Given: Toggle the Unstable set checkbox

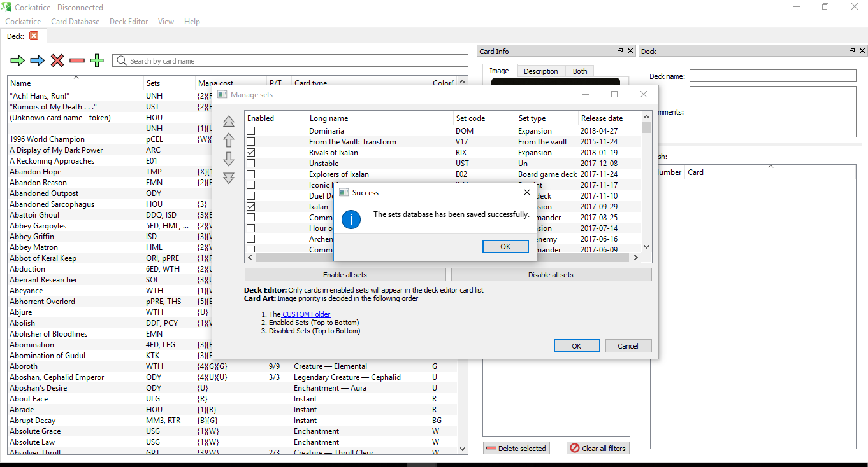Looking at the screenshot, I should [x=250, y=164].
